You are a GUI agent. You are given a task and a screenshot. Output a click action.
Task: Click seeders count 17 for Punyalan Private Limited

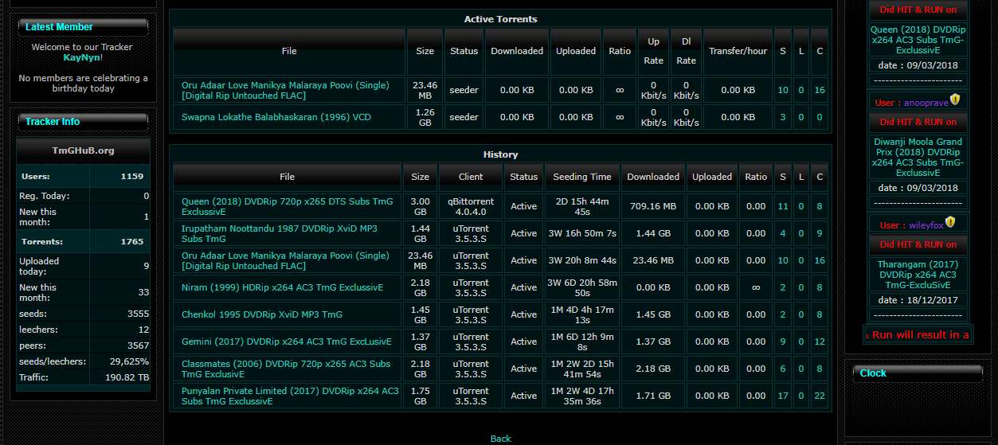point(782,396)
